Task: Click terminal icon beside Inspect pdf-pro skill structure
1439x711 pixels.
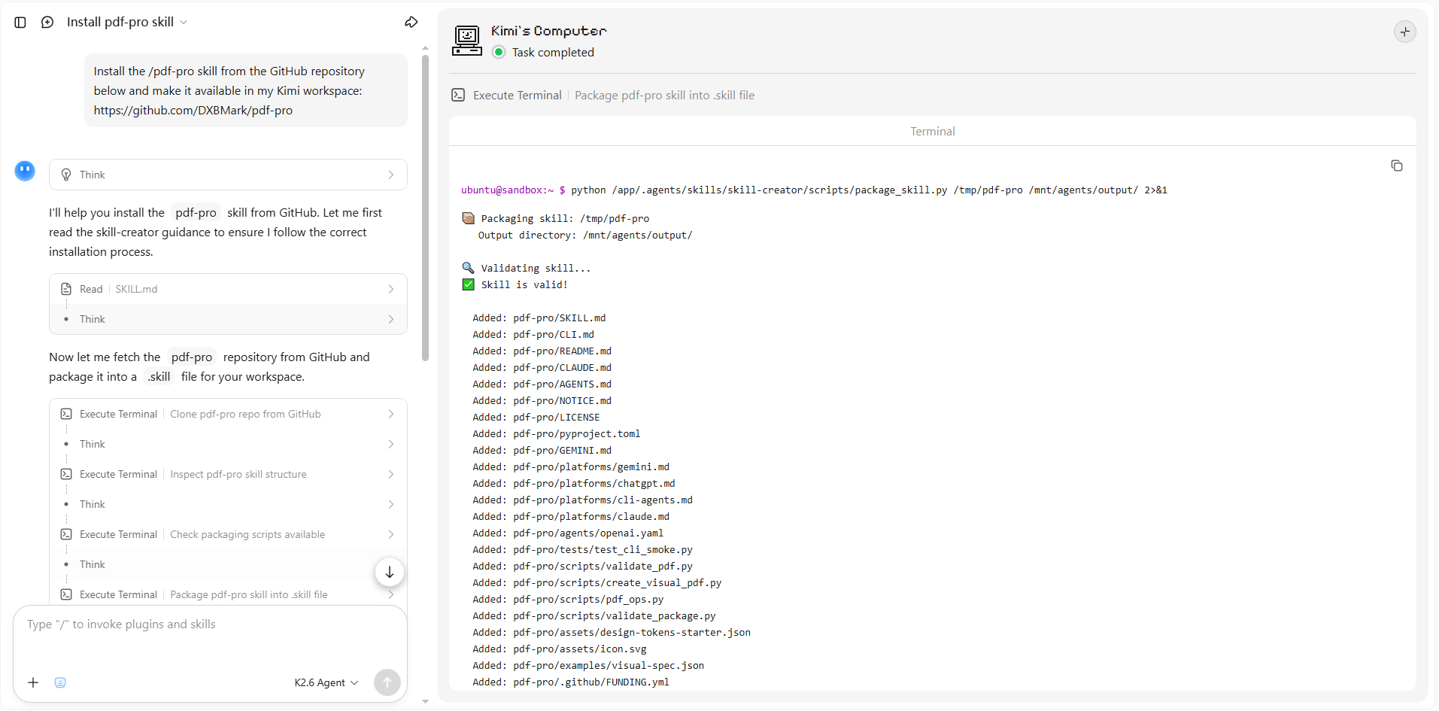Action: point(66,474)
